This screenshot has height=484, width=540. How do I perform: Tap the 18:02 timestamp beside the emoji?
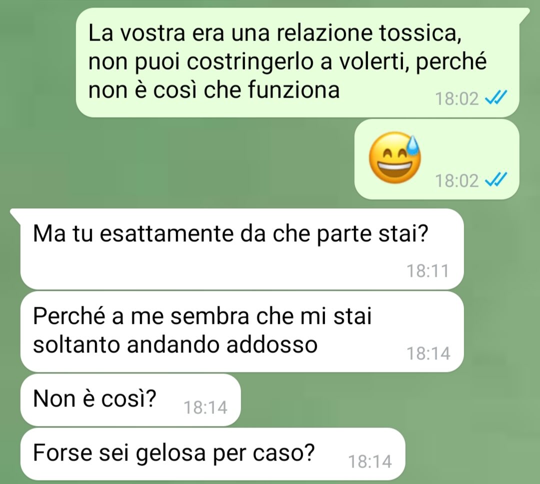(x=456, y=181)
